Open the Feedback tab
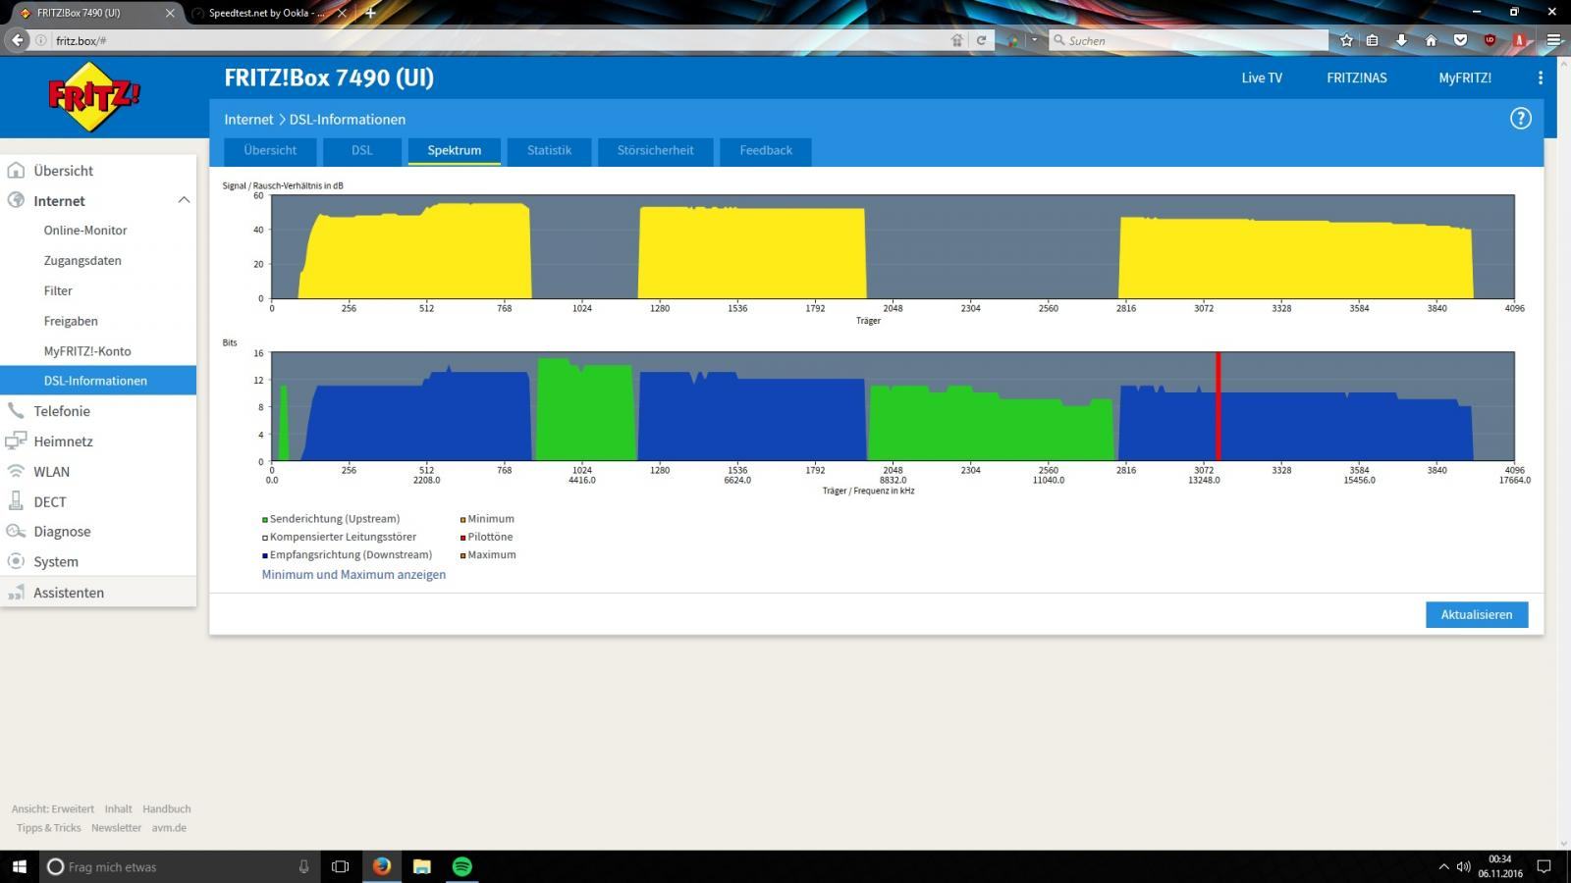Screen dimensions: 1571x883 pos(766,150)
